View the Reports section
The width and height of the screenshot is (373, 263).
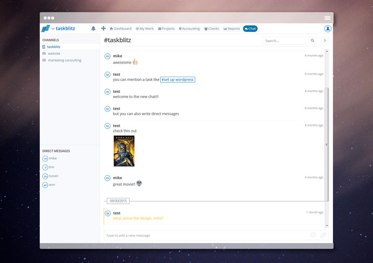[232, 29]
